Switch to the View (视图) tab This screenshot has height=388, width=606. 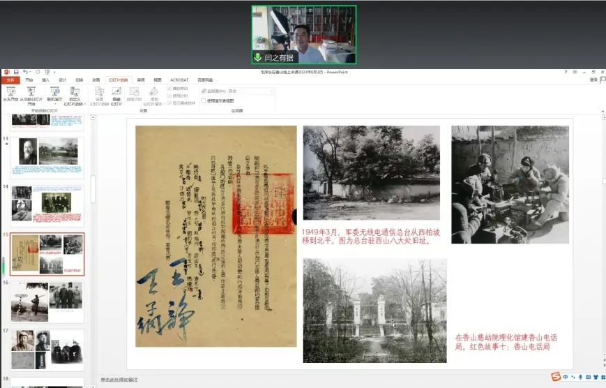(158, 80)
